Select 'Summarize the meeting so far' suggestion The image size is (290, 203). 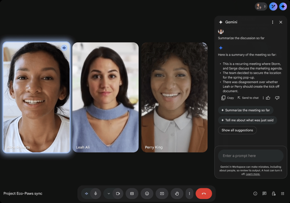coord(246,110)
